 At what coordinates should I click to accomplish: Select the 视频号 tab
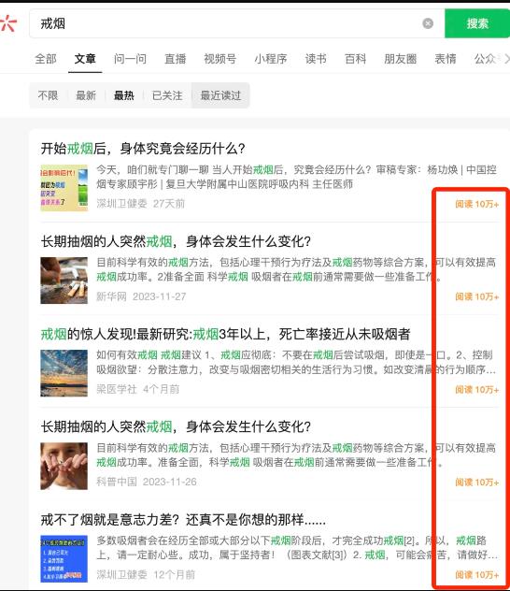tap(220, 59)
